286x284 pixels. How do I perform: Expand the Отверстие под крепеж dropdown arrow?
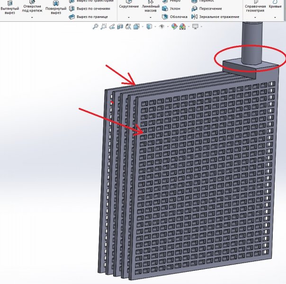32,18
